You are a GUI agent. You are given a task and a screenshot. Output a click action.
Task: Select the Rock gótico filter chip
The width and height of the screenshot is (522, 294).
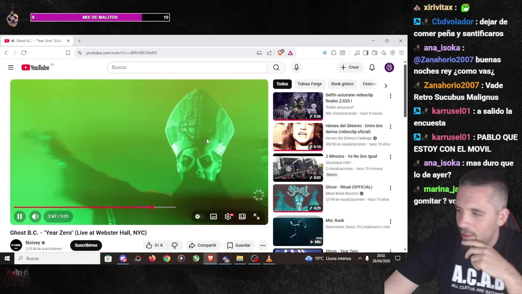click(342, 84)
